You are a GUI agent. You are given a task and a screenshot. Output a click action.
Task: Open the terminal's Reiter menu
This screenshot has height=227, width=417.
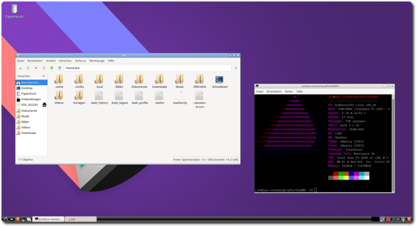pos(289,92)
